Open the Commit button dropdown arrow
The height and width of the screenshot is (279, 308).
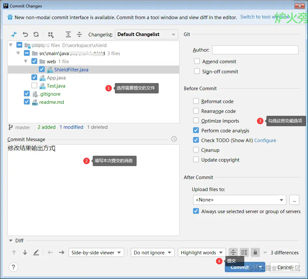click(261, 267)
